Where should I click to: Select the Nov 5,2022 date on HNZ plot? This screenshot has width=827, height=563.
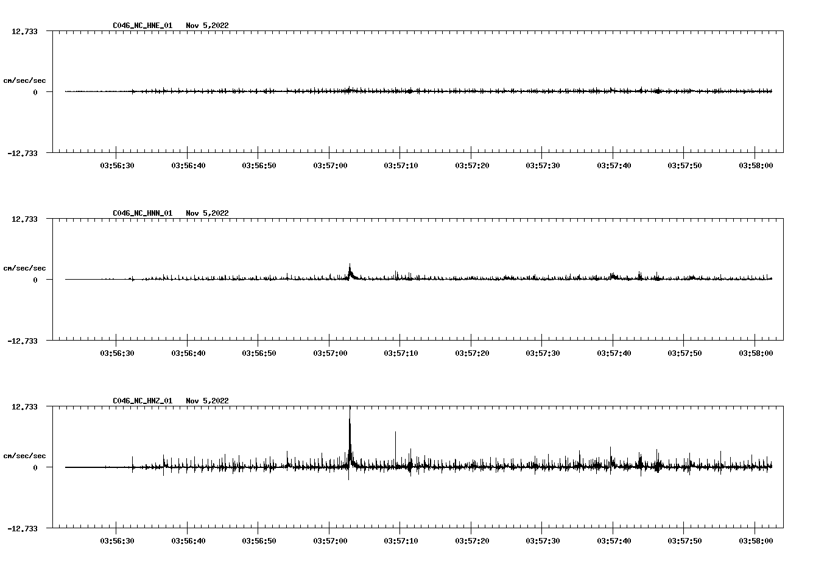tap(208, 401)
